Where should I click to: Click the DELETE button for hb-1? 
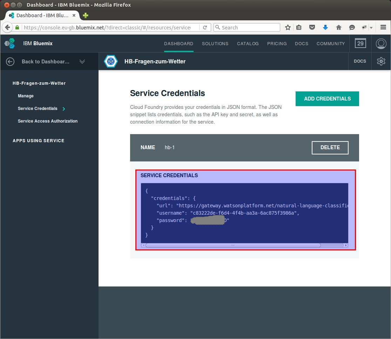tap(330, 148)
